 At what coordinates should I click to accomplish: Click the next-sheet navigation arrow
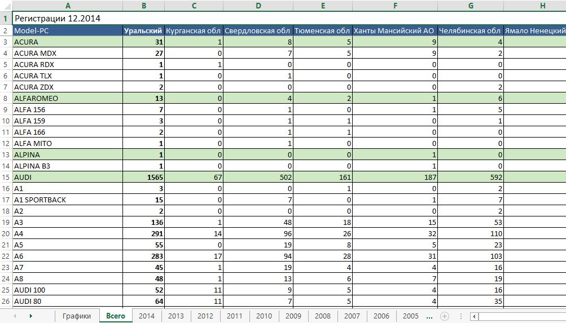pos(31,316)
